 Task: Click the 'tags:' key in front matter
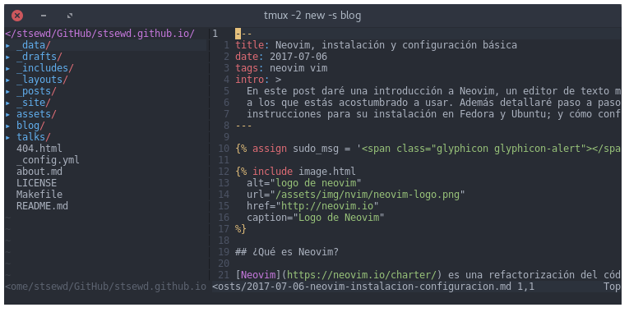click(249, 68)
